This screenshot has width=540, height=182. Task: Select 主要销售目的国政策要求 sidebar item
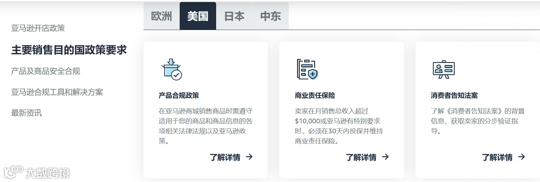[69, 50]
